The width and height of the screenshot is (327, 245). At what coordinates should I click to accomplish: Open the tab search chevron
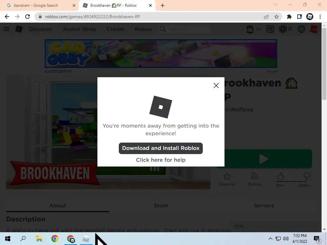(276, 4)
